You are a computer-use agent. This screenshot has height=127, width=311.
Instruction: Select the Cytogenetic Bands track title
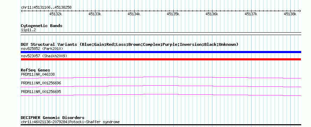(42, 26)
